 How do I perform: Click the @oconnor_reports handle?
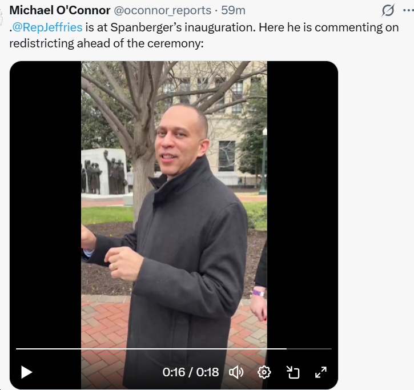click(162, 10)
